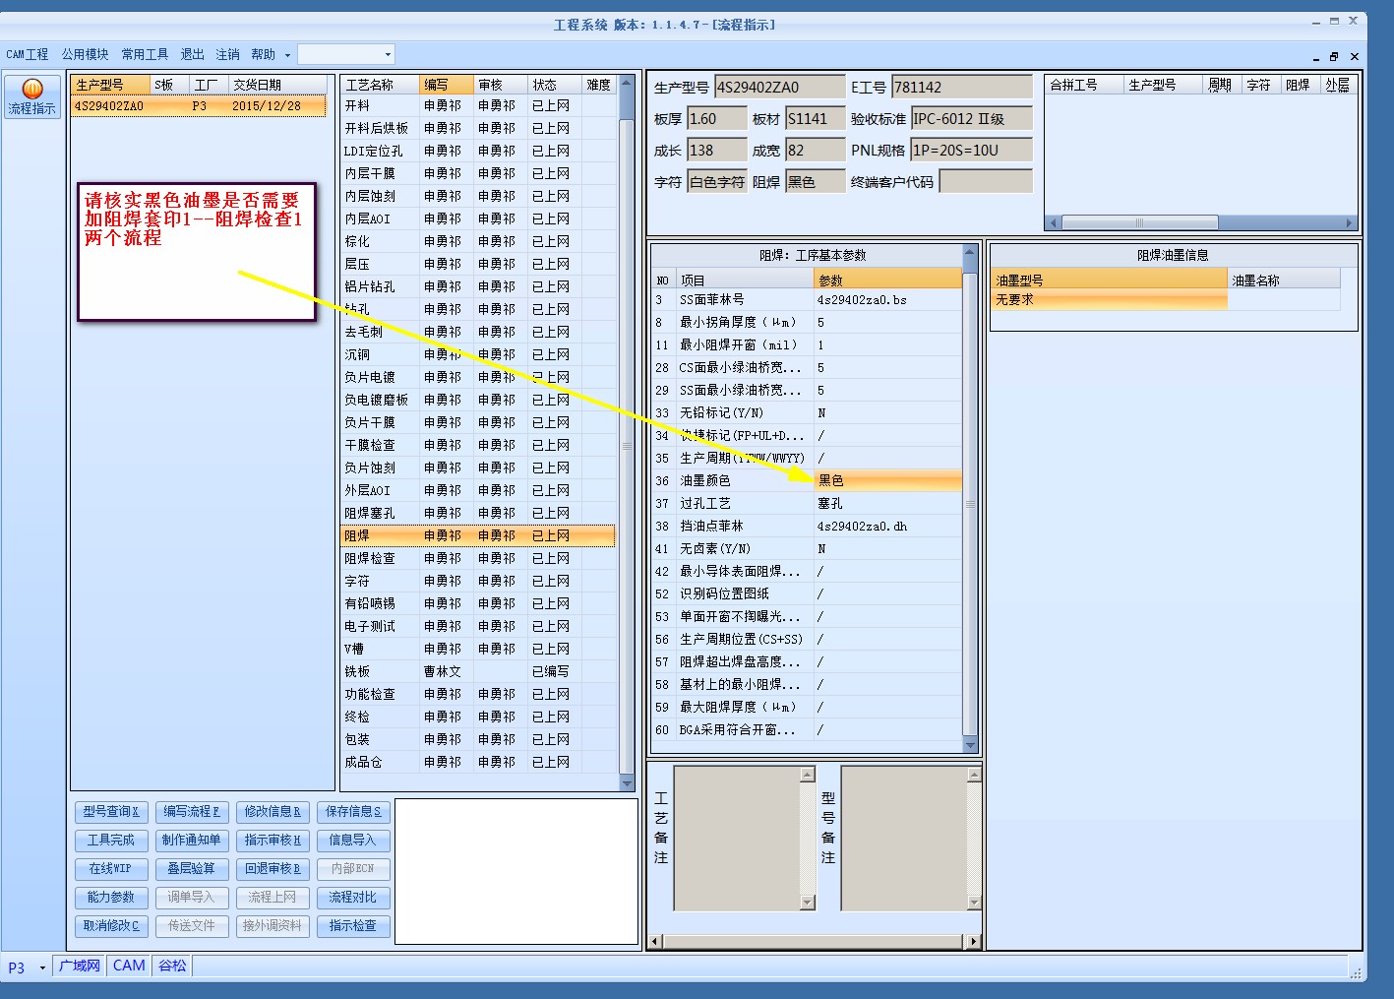
Task: Select the 内层AOI process row
Action: tap(479, 219)
